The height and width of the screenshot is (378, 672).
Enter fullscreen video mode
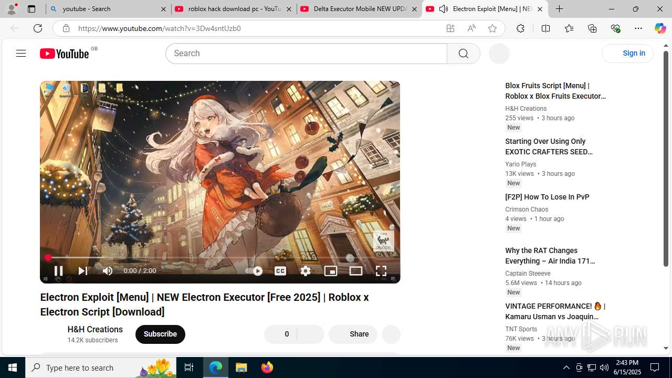pos(381,271)
